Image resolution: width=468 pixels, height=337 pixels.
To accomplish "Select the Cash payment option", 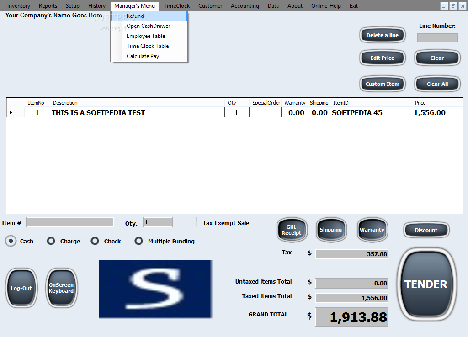I will [x=11, y=241].
